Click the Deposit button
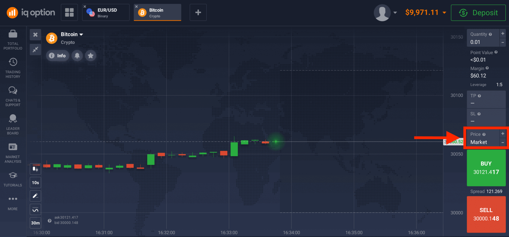The width and height of the screenshot is (509, 237). (478, 13)
